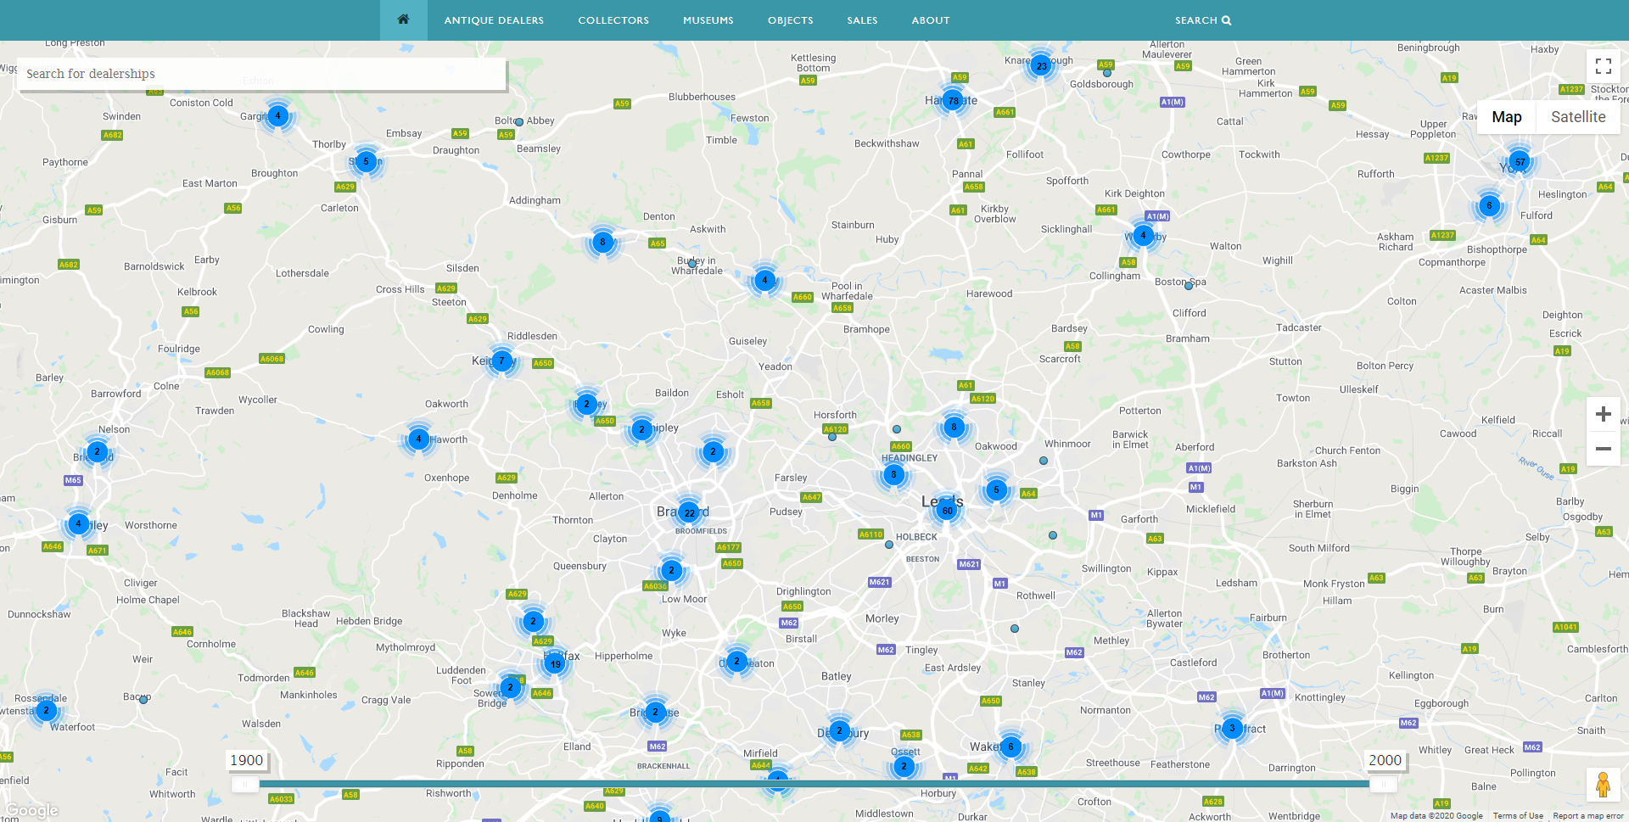
Task: Click the home icon in navigation bar
Action: click(403, 20)
